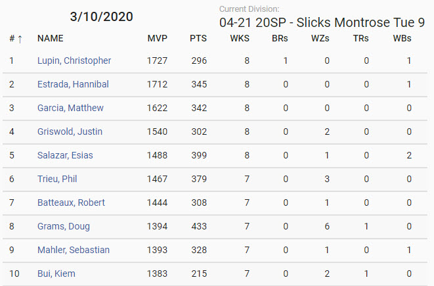This screenshot has width=434, height=286.
Task: Sort by MVP column header
Action: click(157, 38)
